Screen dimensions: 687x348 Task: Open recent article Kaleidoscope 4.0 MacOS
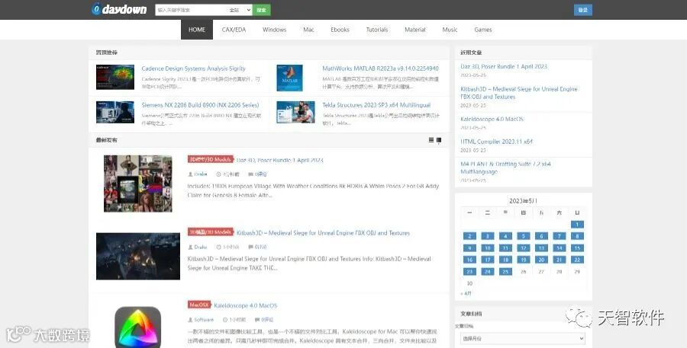point(492,119)
